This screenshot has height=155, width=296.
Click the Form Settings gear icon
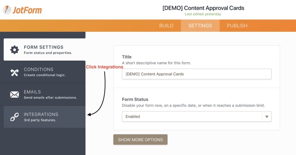[x=14, y=50]
